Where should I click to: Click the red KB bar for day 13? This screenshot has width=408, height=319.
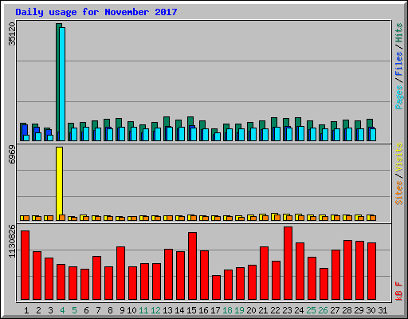click(x=168, y=274)
